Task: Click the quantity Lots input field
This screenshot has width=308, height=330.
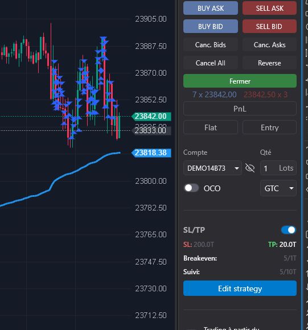Action: pyautogui.click(x=278, y=168)
